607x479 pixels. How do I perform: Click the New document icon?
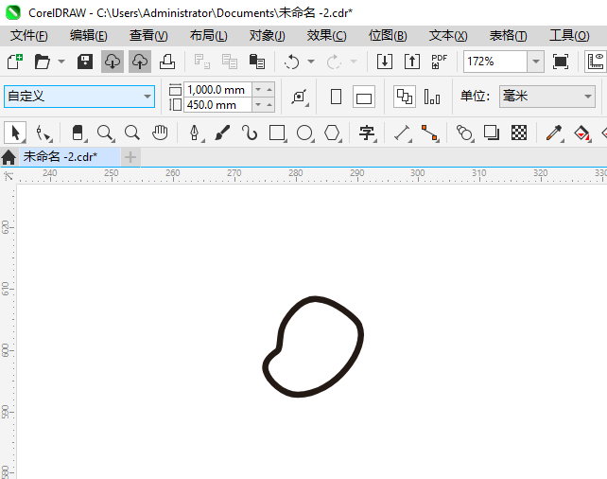[x=15, y=62]
